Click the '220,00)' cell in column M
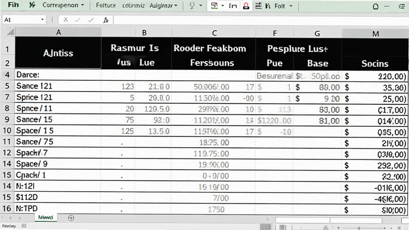Screen dimensions: 409x230 click(375, 76)
